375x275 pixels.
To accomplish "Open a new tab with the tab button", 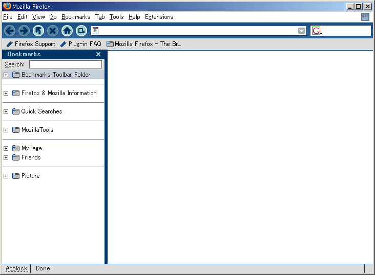I will pyautogui.click(x=81, y=31).
